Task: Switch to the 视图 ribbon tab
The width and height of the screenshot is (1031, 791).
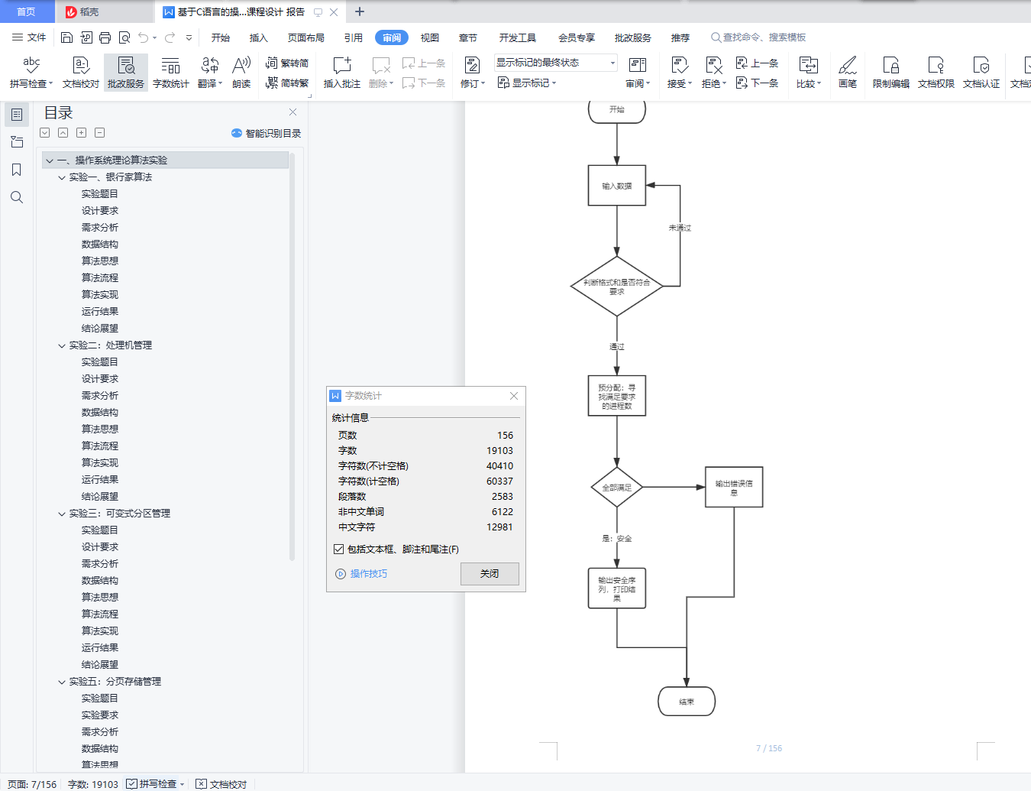Action: point(430,37)
